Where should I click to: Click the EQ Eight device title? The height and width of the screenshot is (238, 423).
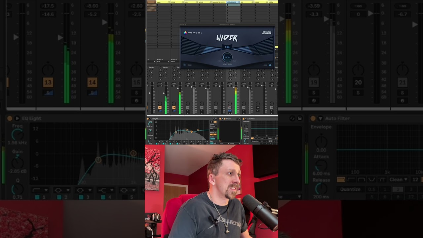click(x=155, y=119)
